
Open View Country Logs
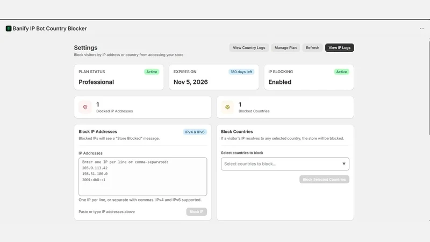249,48
